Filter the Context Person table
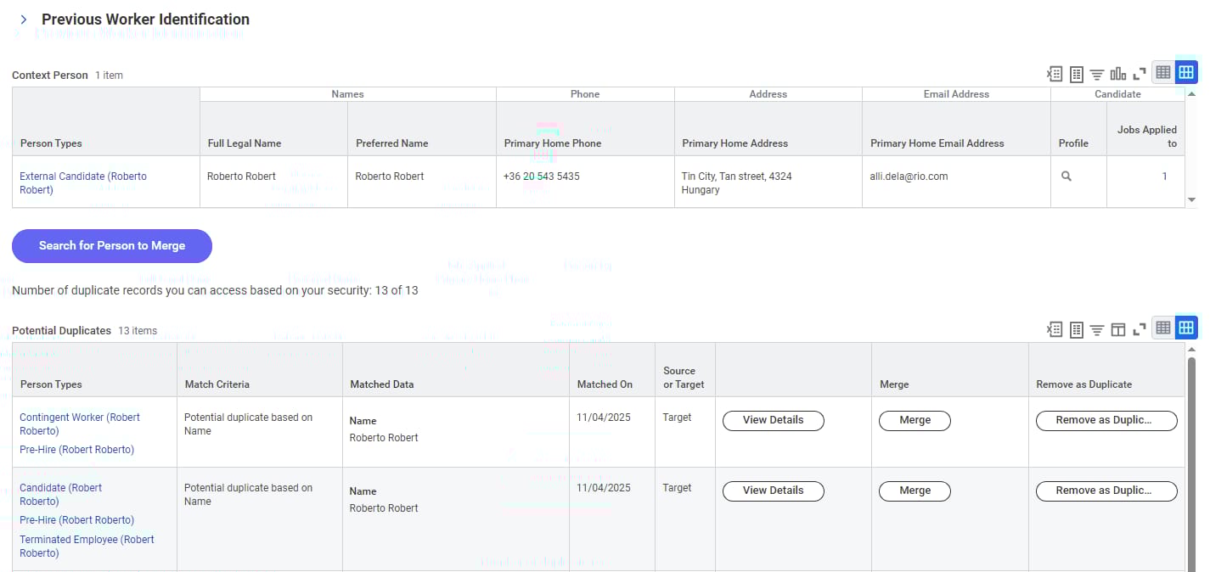Viewport: 1210px width, 572px height. (1097, 74)
